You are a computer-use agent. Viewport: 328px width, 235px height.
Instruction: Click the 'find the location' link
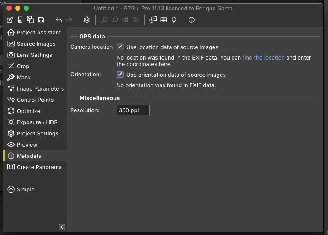(x=263, y=58)
